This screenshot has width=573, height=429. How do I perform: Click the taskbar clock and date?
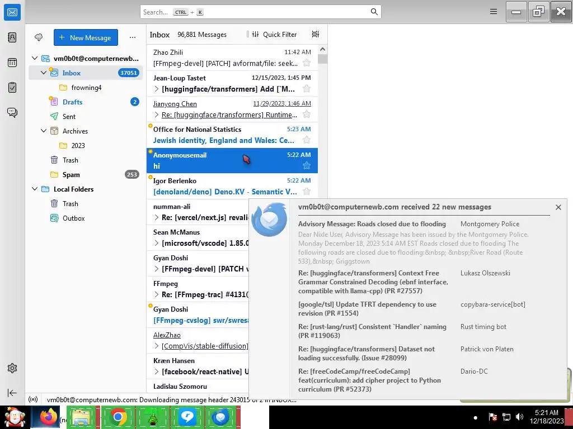pyautogui.click(x=547, y=417)
